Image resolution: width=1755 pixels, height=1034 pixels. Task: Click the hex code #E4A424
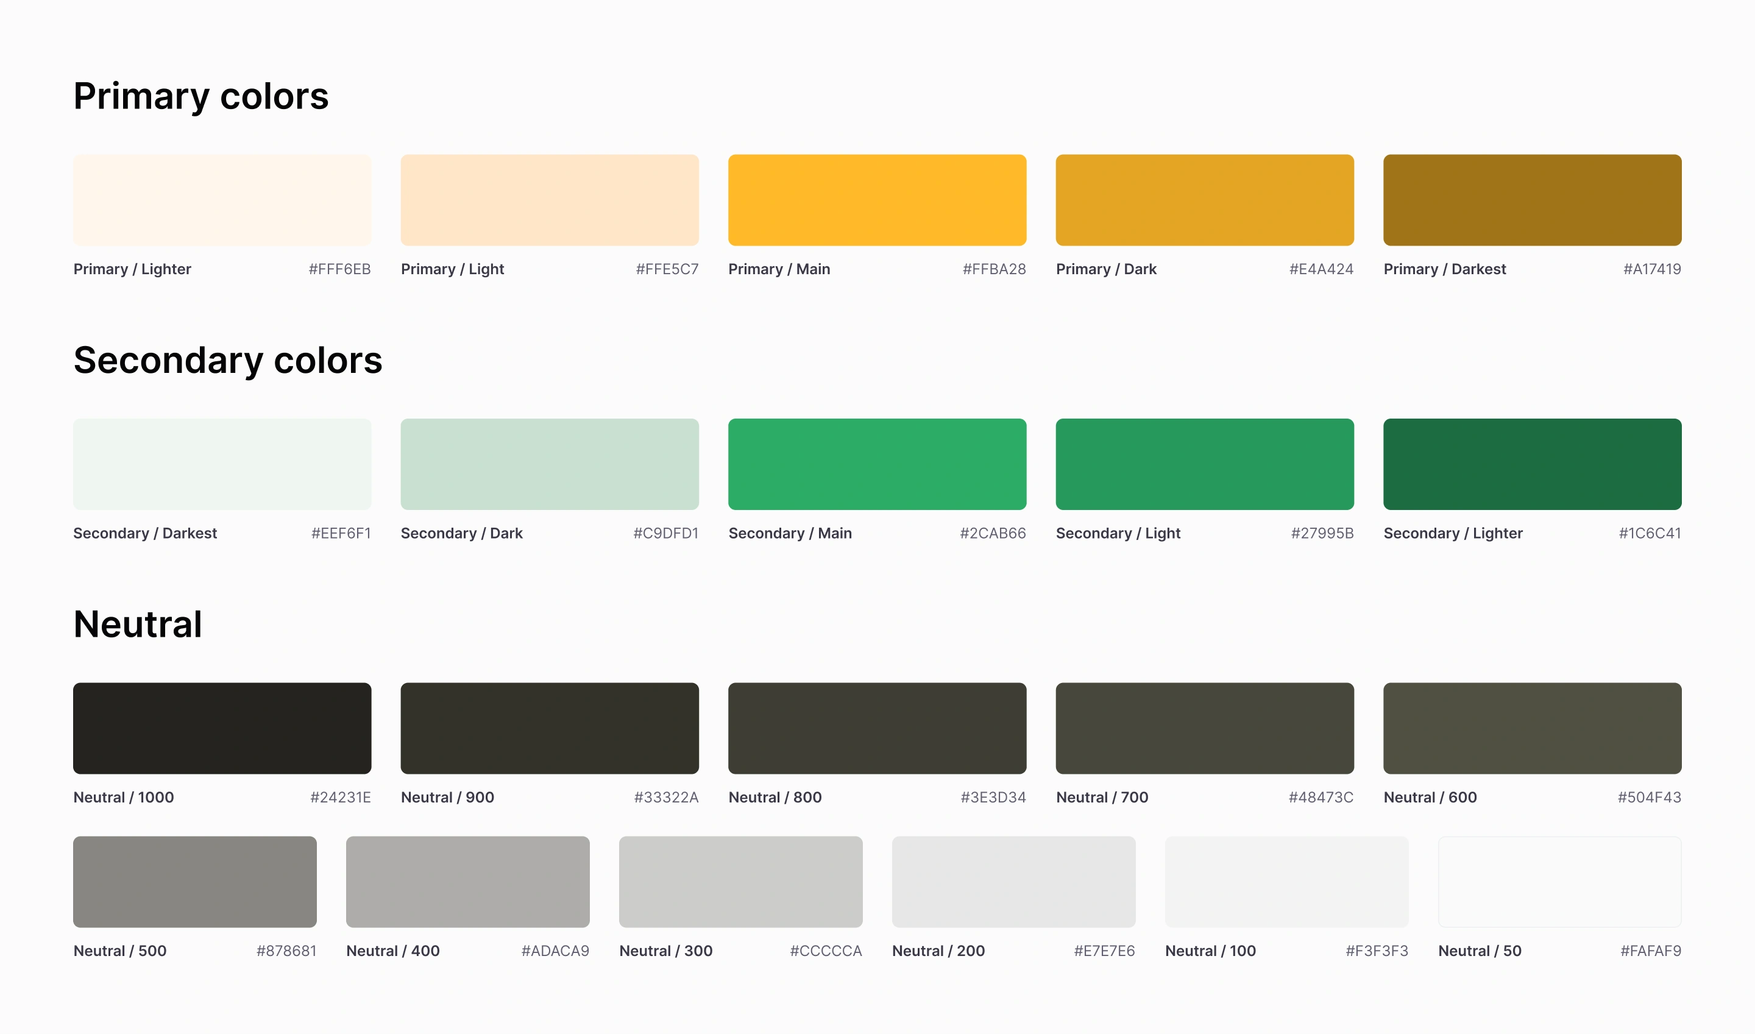pos(1321,270)
